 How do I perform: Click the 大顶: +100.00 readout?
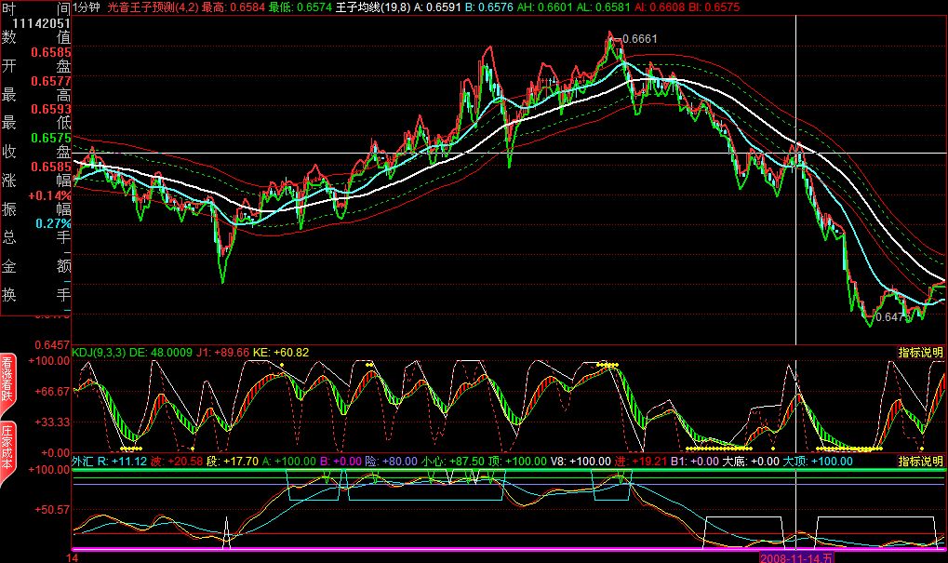(x=818, y=462)
